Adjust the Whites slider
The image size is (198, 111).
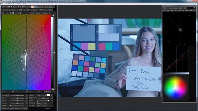[43, 101]
